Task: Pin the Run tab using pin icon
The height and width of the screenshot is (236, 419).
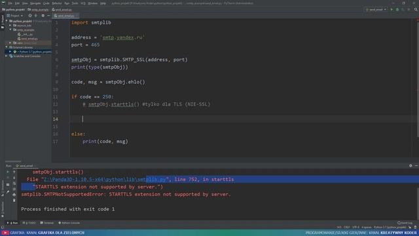Action: [x=8, y=192]
